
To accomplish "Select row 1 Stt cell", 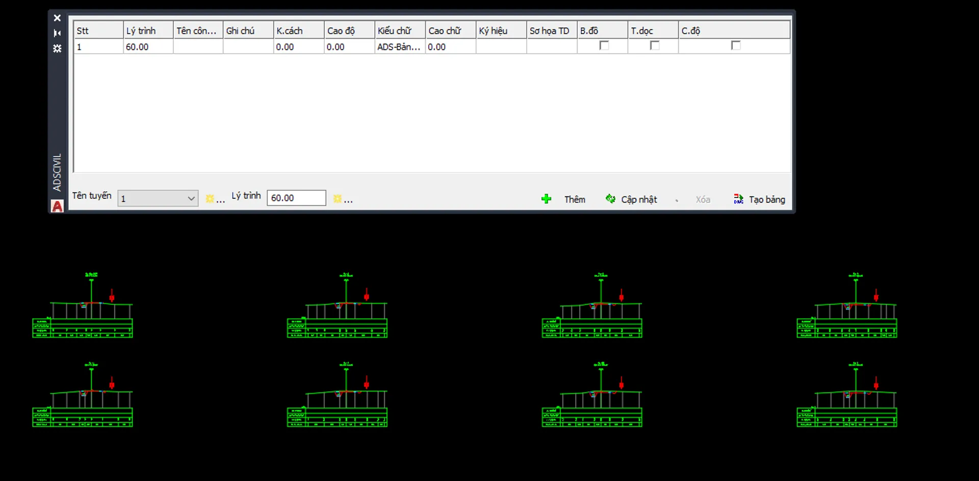I will click(x=98, y=46).
